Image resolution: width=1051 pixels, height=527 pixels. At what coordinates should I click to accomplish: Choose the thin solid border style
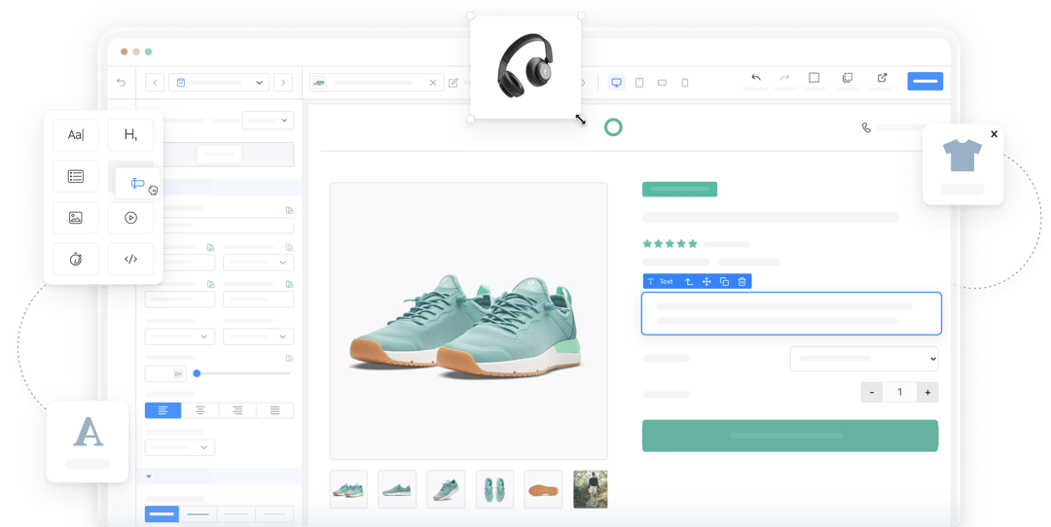point(198,513)
